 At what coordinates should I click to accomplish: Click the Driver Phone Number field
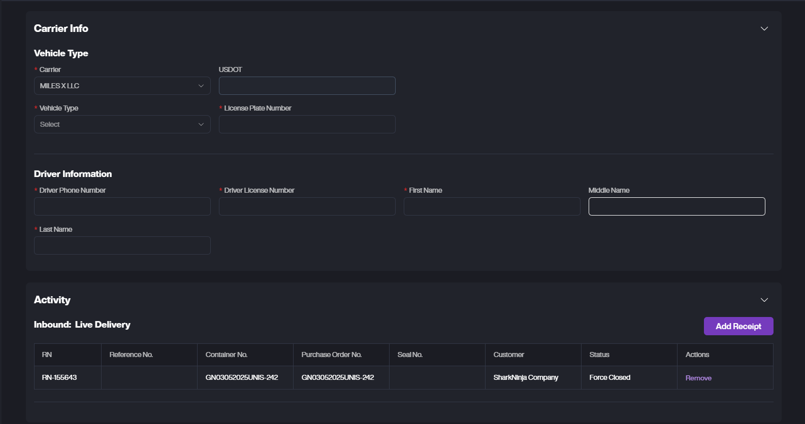pyautogui.click(x=122, y=206)
